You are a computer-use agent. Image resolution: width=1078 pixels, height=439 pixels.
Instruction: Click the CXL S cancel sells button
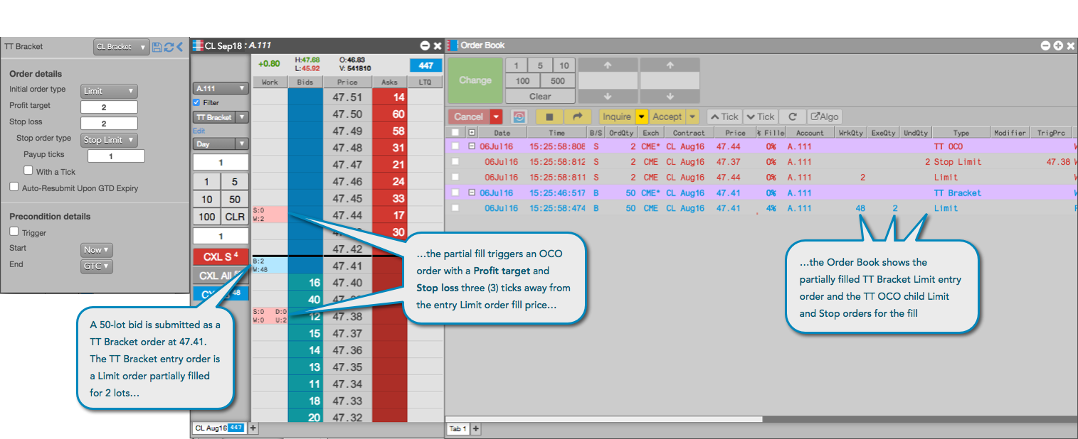pos(220,256)
